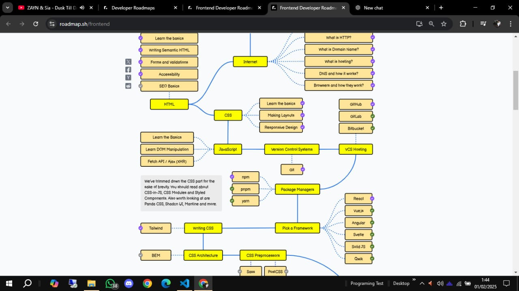Open a new browser tab

(x=441, y=8)
